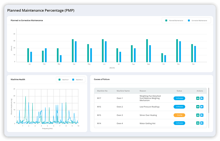The image size is (220, 141).
Task: Open the edit document icon for M17
Action: coord(202,98)
